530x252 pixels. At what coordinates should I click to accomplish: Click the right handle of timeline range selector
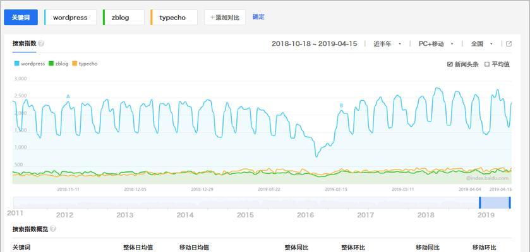click(510, 203)
